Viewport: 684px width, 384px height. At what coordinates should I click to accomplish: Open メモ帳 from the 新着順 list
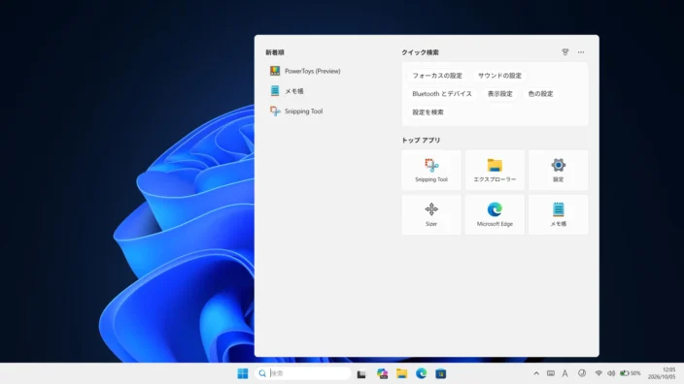[x=287, y=91]
